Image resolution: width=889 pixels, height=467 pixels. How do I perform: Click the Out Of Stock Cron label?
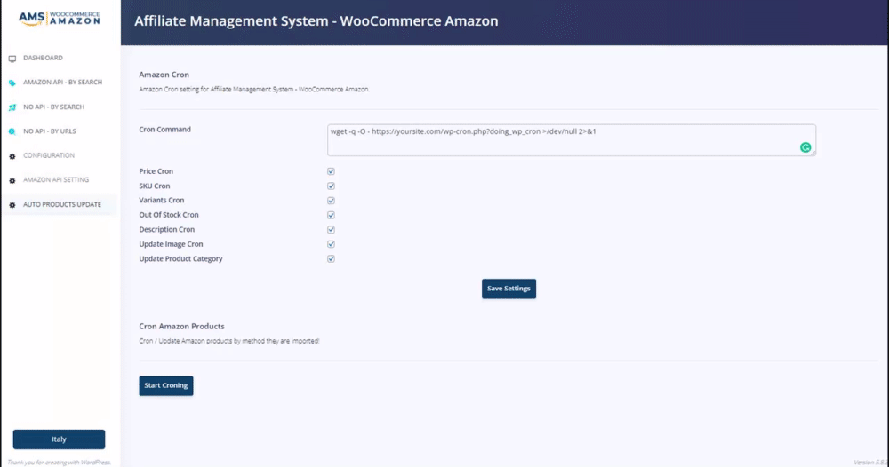(169, 215)
